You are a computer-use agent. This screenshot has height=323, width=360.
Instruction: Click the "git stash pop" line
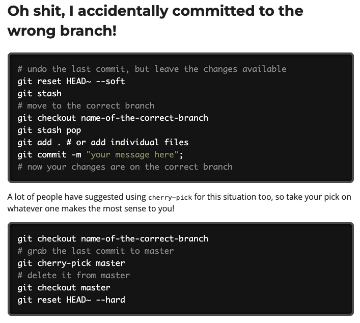(x=49, y=130)
